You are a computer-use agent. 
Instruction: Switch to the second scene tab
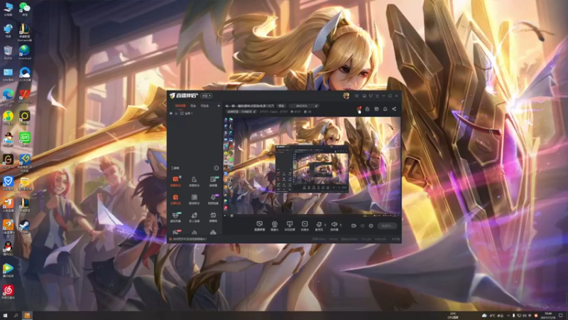(193, 105)
